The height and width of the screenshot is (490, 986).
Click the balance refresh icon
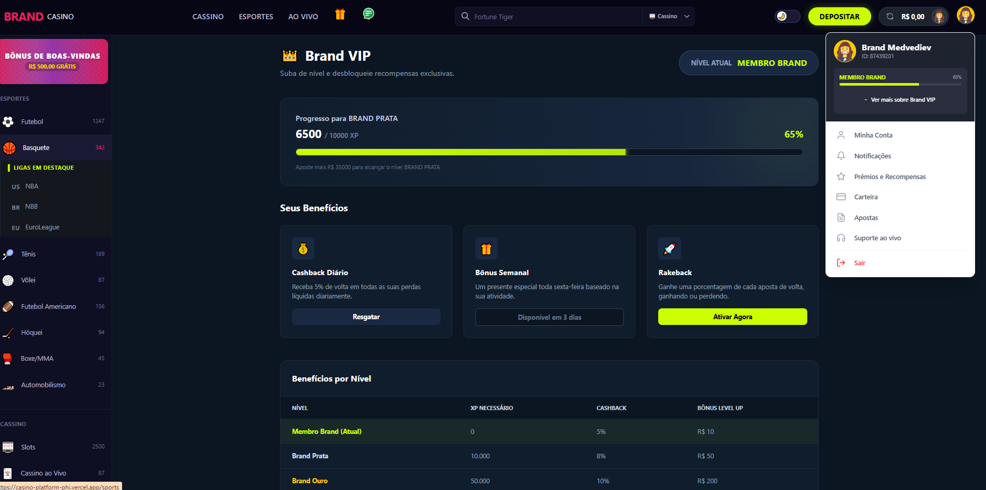[x=890, y=17]
